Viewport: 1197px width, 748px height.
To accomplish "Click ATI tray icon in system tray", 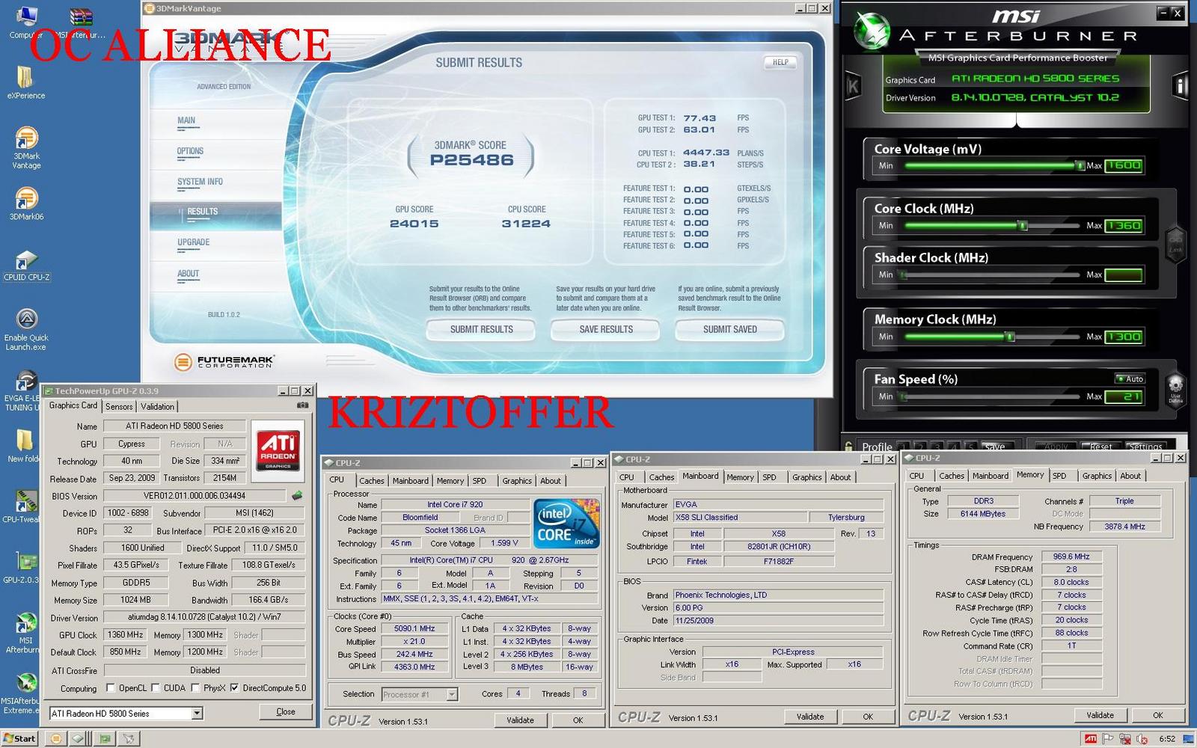I will (1091, 738).
